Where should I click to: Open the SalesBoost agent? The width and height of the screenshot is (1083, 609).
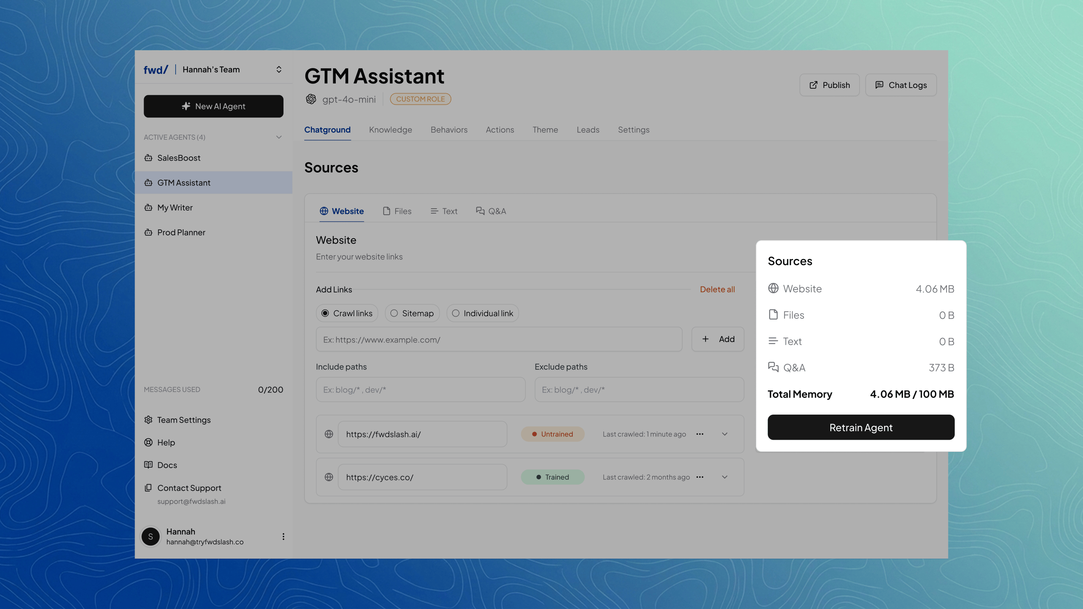(x=214, y=158)
